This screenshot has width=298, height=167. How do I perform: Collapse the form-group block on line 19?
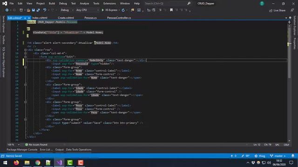click(x=25, y=84)
